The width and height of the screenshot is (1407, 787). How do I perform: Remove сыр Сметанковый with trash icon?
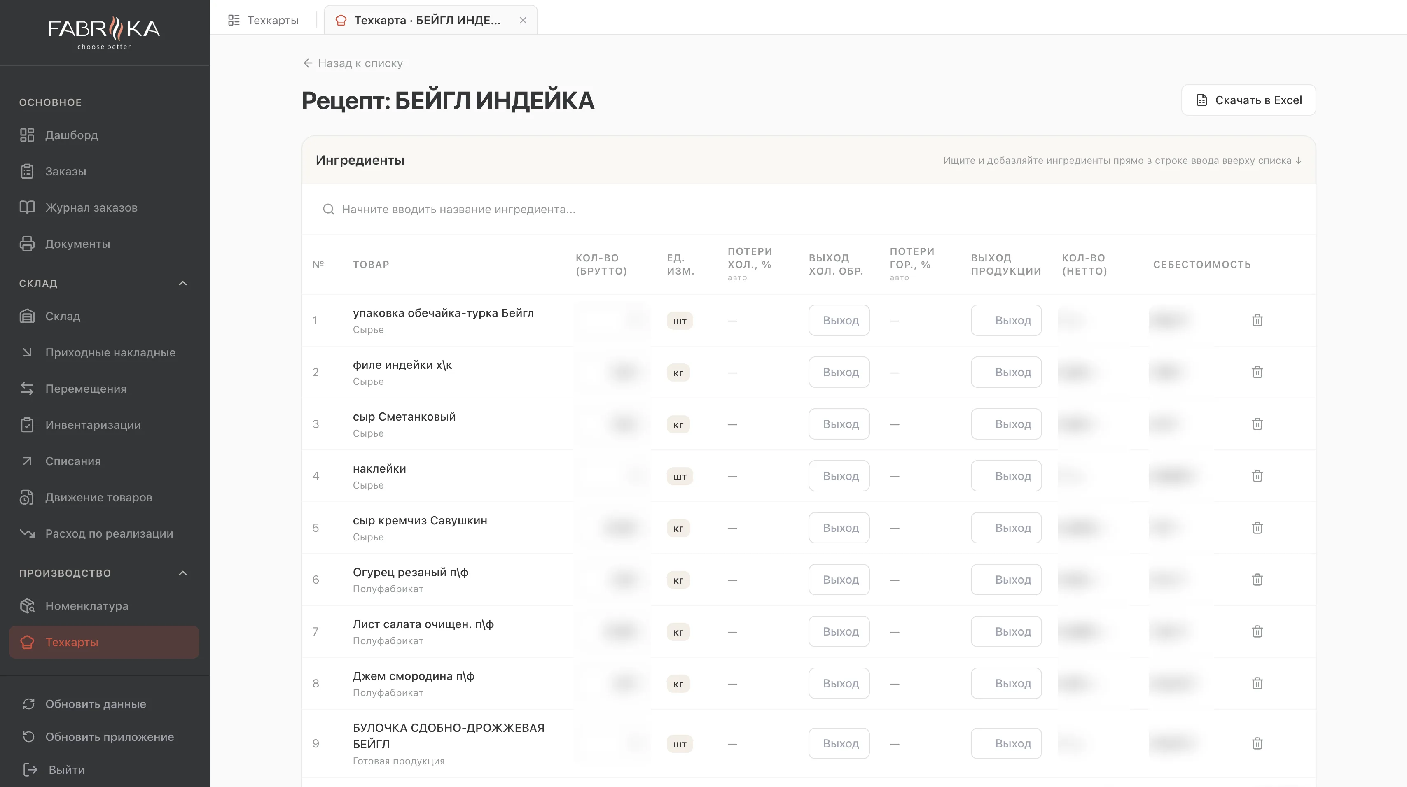[1257, 424]
